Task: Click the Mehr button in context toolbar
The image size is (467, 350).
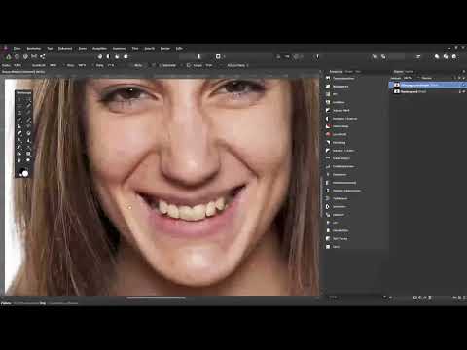Action: click(138, 65)
